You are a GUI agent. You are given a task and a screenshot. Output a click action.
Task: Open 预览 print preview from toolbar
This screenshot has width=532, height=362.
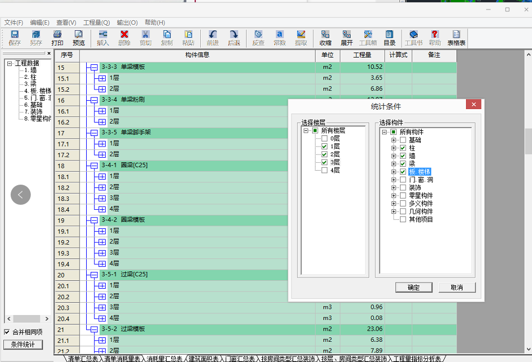pos(79,38)
